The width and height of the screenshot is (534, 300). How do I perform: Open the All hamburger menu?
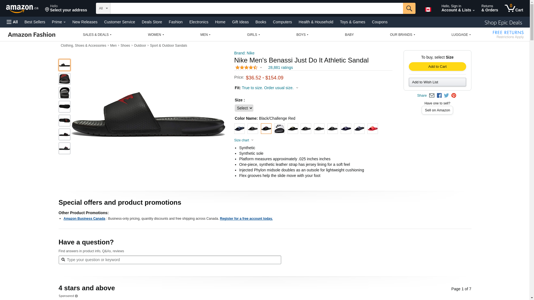coord(12,22)
